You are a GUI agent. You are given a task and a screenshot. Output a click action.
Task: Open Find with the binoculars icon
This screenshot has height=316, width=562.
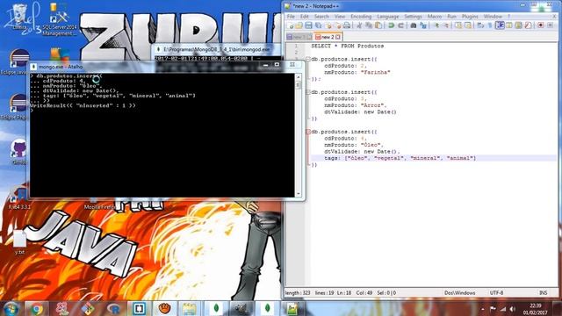(414, 25)
